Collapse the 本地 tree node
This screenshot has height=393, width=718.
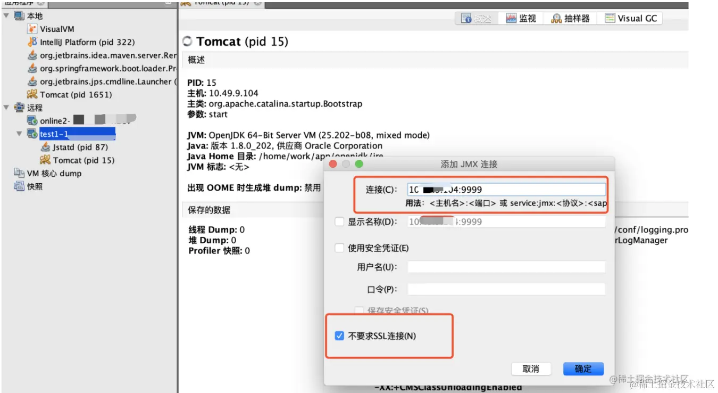pos(6,15)
